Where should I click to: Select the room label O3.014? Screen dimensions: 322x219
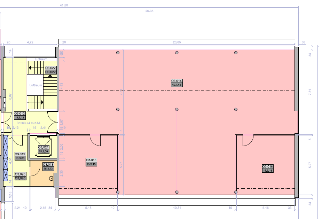[x=176, y=81]
